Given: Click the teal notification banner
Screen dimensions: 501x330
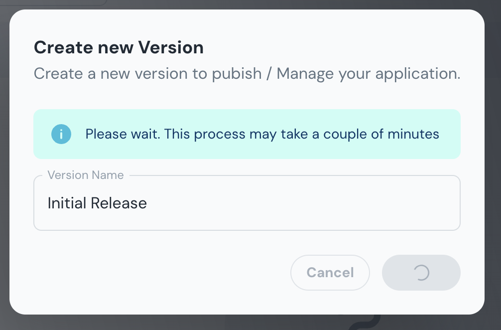Looking at the screenshot, I should (247, 134).
